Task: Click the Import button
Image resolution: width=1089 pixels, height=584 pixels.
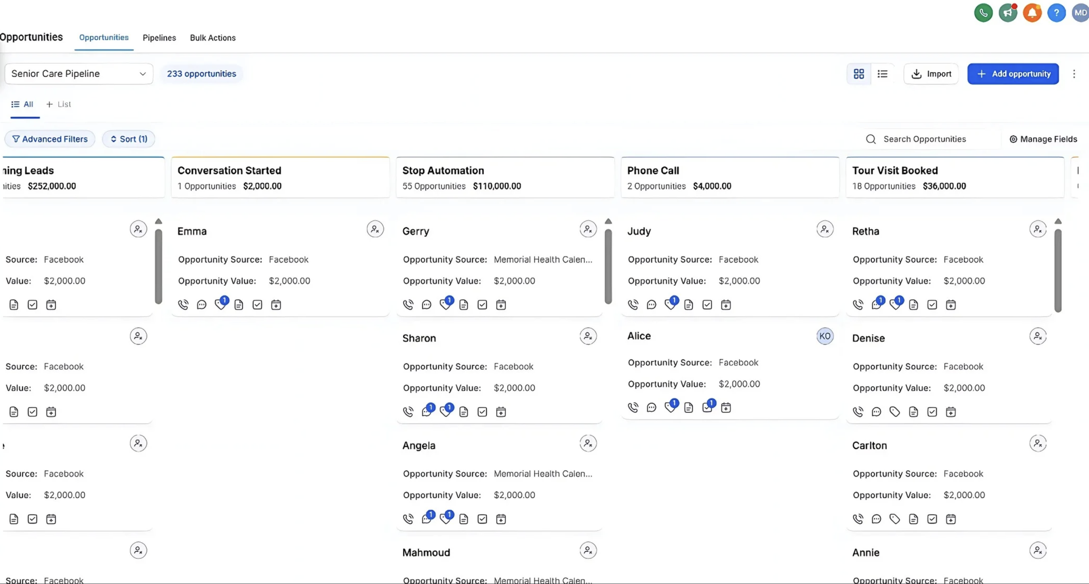Action: pos(931,74)
